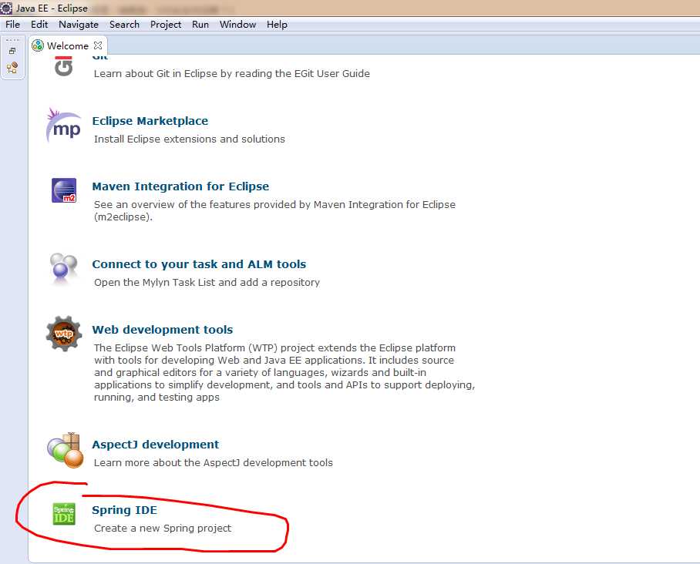This screenshot has height=564, width=700.
Task: Click the Web Tools Platform description paragraph
Action: [x=284, y=373]
